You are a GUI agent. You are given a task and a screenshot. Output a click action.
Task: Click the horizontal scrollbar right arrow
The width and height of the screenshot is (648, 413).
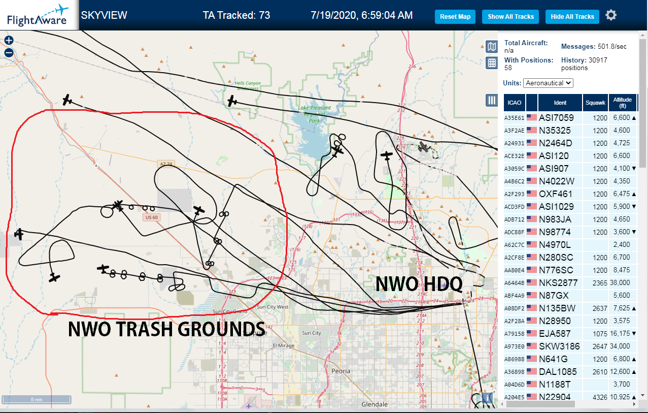pyautogui.click(x=634, y=404)
